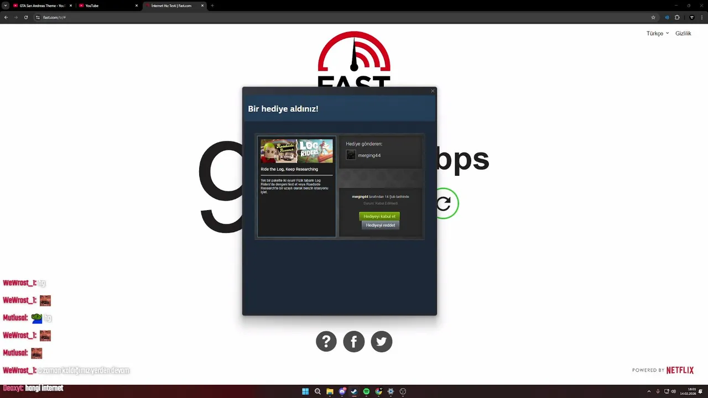
Task: Click the microphone tray icon
Action: tap(658, 391)
